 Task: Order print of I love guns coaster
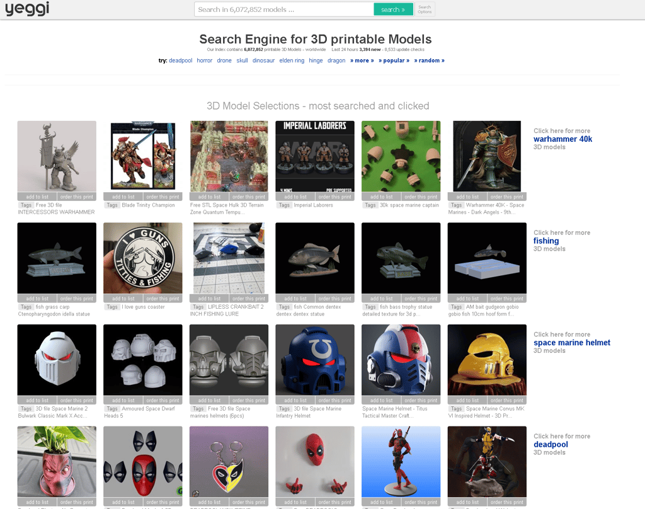click(163, 299)
